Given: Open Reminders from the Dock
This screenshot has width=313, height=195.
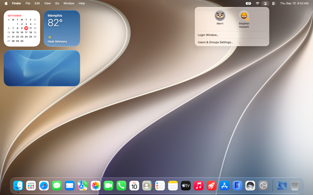Looking at the screenshot, I should pos(160,185).
